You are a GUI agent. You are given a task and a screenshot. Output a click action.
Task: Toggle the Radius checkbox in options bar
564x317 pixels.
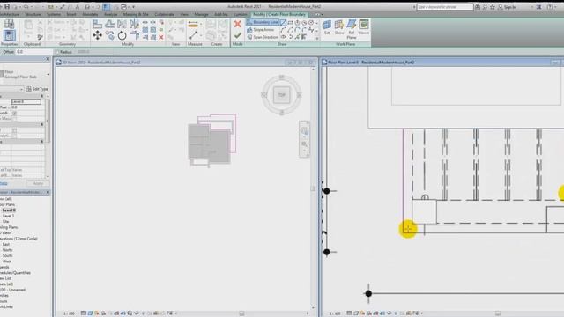tap(57, 52)
